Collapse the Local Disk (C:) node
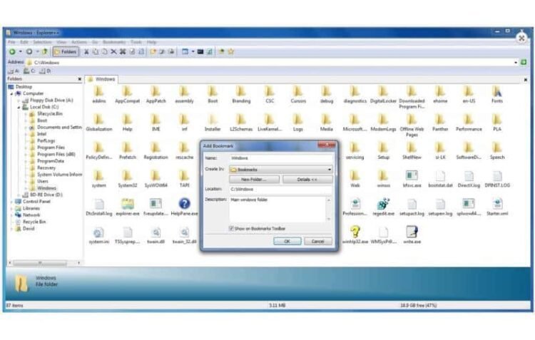 19,107
